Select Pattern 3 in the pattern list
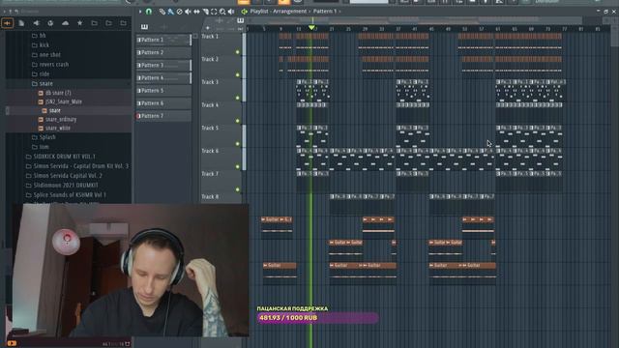Image resolution: width=619 pixels, height=348 pixels. (x=163, y=65)
